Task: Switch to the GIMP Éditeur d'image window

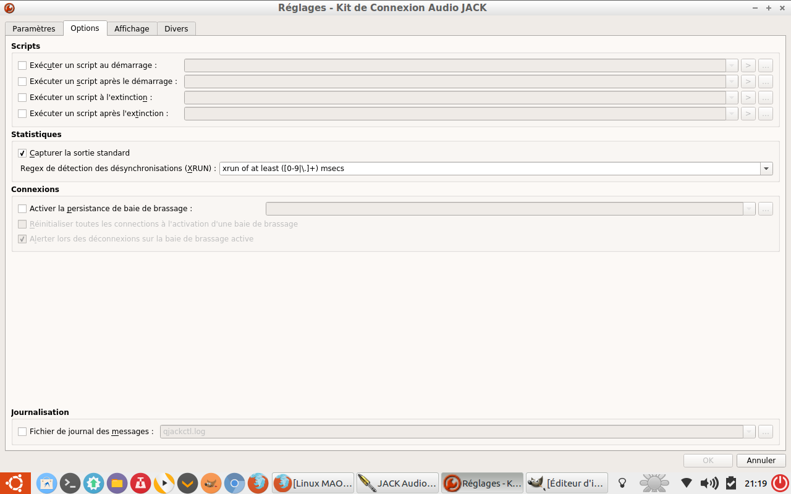Action: coord(567,483)
